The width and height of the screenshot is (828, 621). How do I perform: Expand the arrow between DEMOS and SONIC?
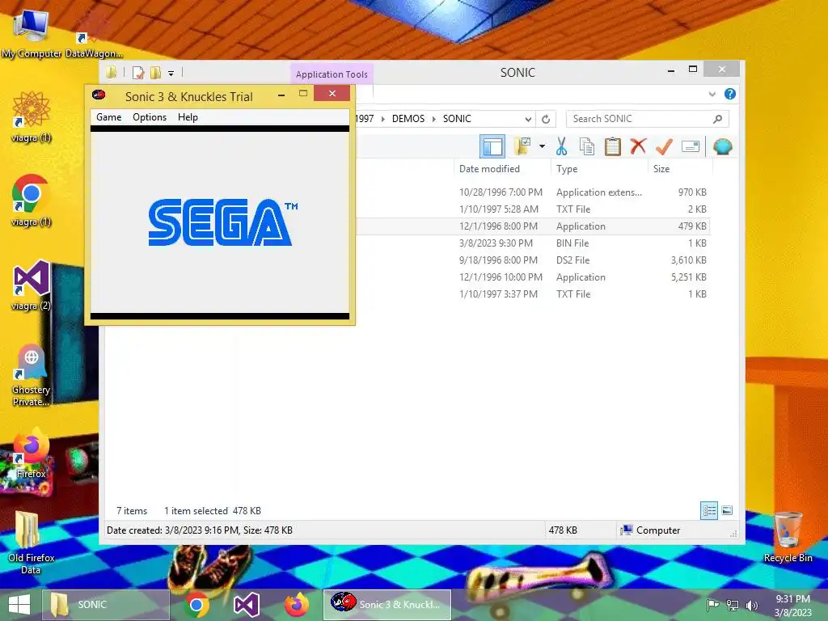point(434,119)
